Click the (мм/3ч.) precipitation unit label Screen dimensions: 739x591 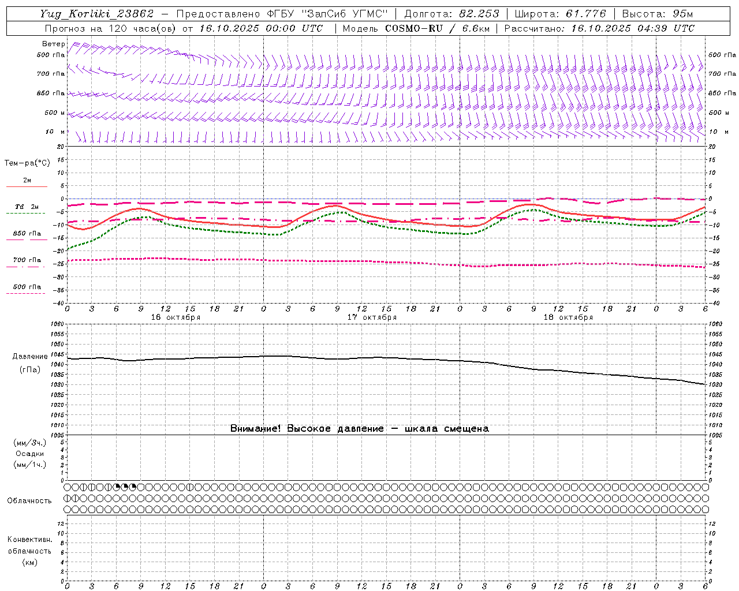(30, 443)
